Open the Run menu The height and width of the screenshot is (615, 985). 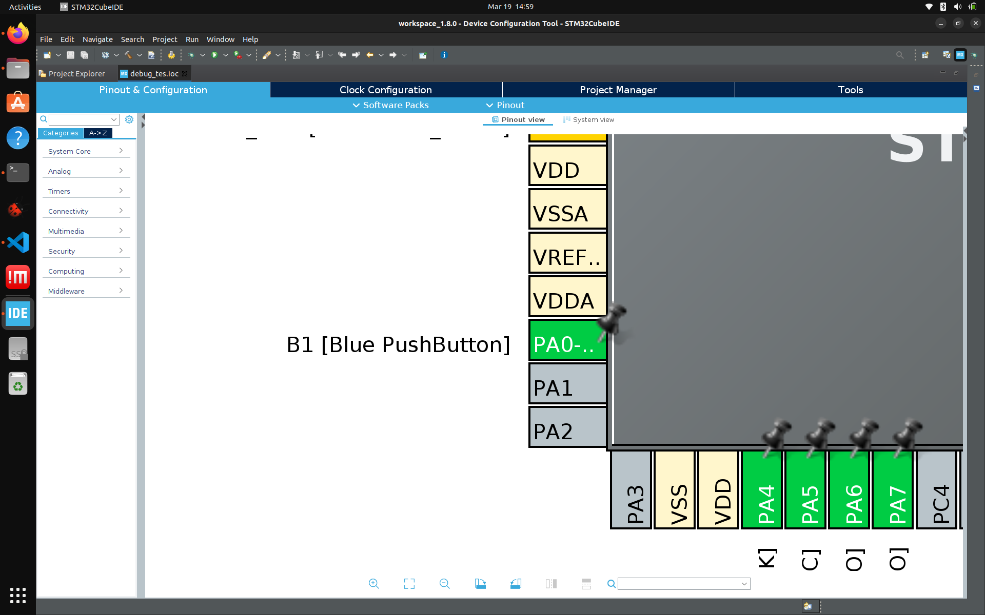click(x=192, y=39)
